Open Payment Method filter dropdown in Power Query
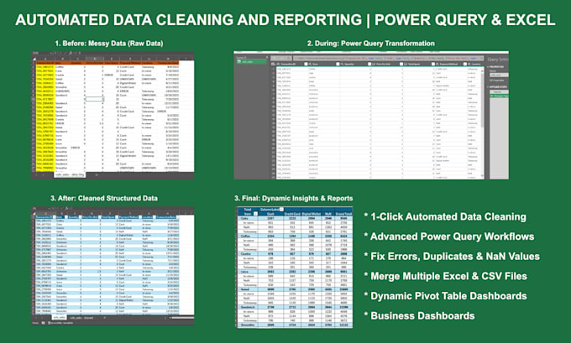 (x=464, y=64)
